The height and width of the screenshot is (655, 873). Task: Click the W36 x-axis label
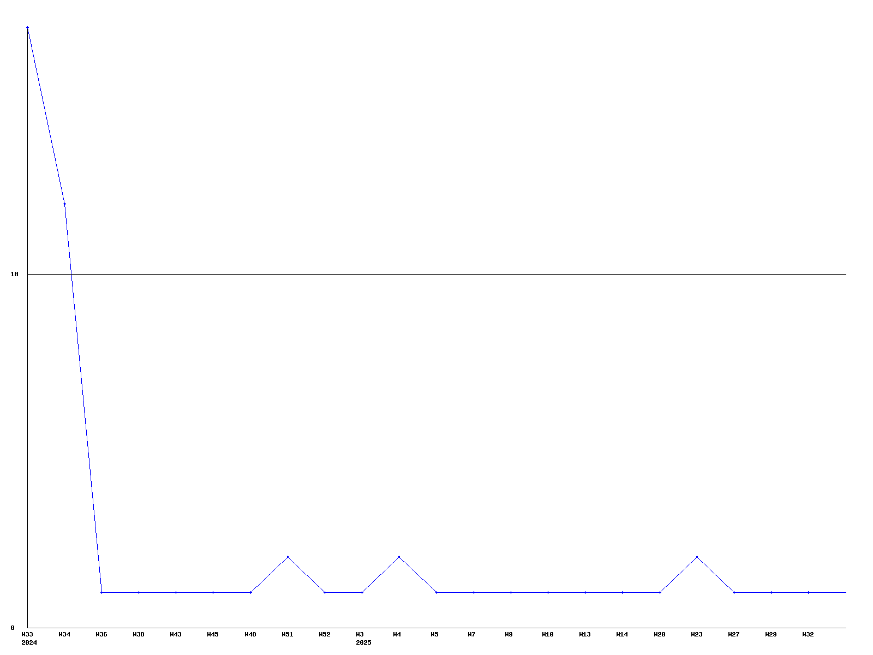[101, 634]
